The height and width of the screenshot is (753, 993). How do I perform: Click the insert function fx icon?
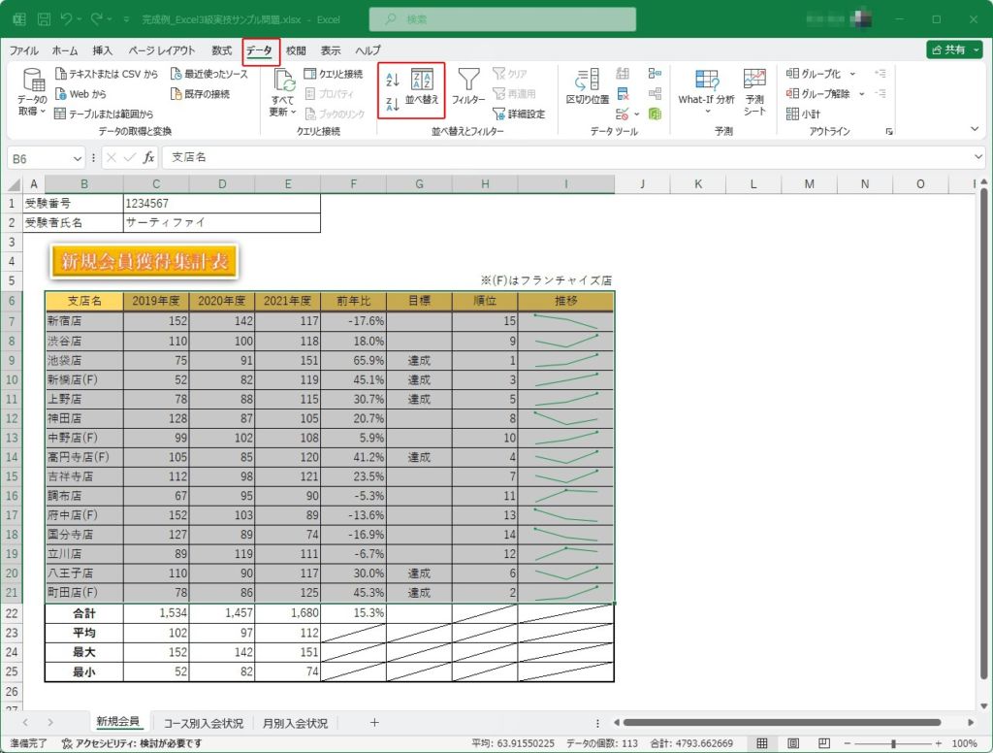click(148, 157)
